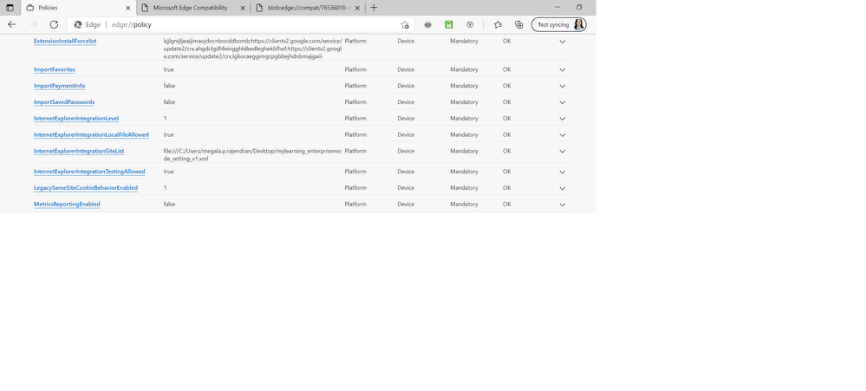This screenshot has height=391, width=866.
Task: Open the ExtensionInstallForcelist policy link
Action: pos(65,41)
